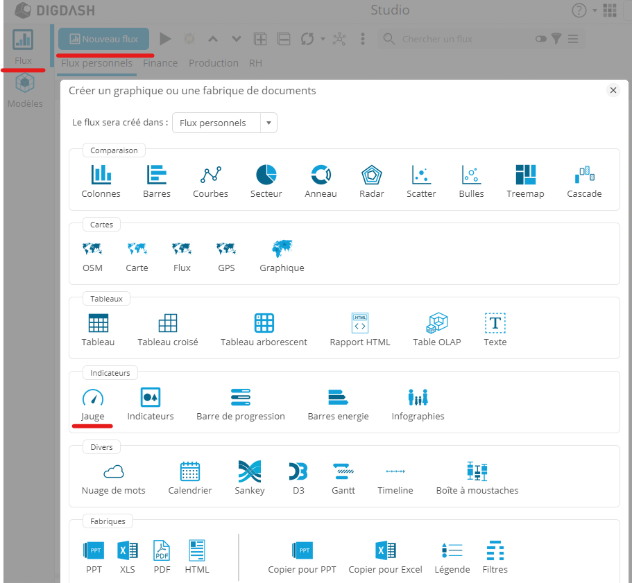632x583 pixels.
Task: Pick the Sankey diagram type
Action: click(250, 472)
